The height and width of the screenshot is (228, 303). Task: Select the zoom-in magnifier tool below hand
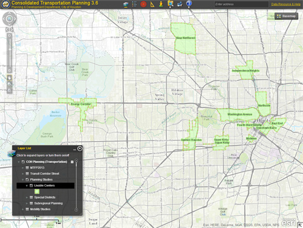coord(10,84)
